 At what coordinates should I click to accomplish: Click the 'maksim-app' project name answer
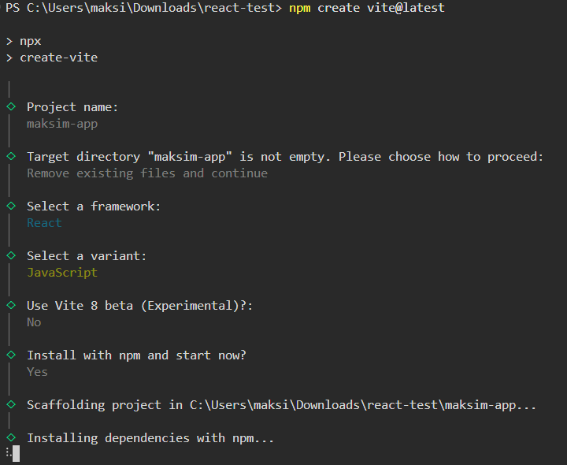point(62,124)
